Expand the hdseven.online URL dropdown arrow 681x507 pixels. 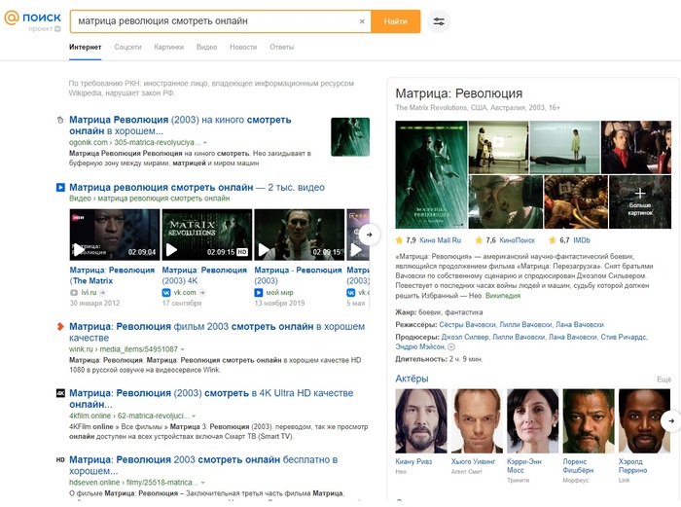pos(202,483)
